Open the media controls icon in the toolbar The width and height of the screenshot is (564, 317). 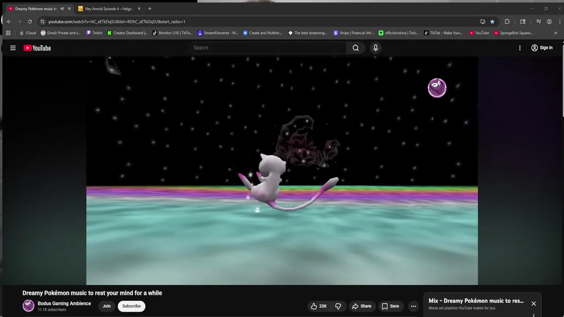click(538, 22)
